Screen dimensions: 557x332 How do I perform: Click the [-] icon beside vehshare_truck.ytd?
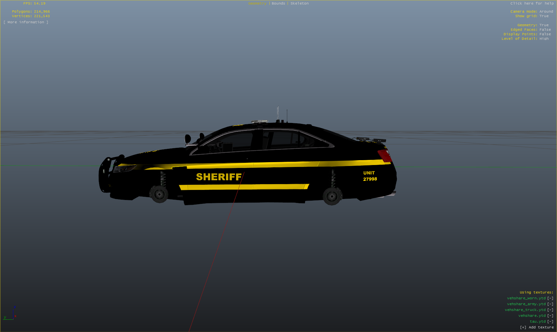coord(550,310)
